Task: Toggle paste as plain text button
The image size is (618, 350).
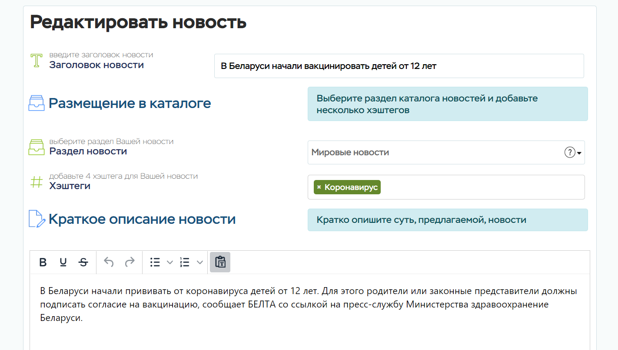Action: point(220,262)
